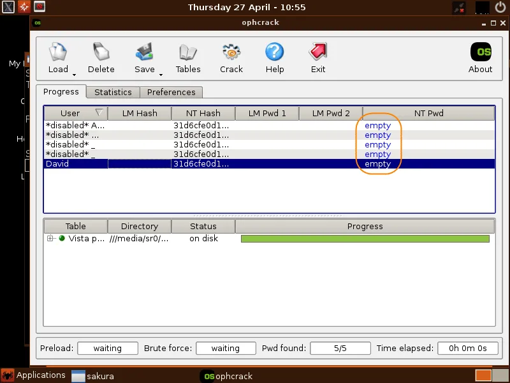Viewport: 510px width, 383px height.
Task: Switch to the Preferences tab
Action: pyautogui.click(x=171, y=93)
